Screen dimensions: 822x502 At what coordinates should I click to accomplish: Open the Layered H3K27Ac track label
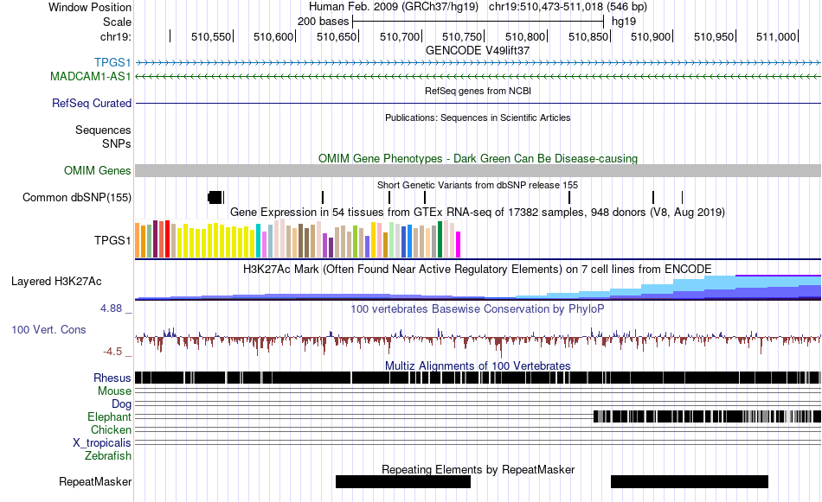point(56,281)
